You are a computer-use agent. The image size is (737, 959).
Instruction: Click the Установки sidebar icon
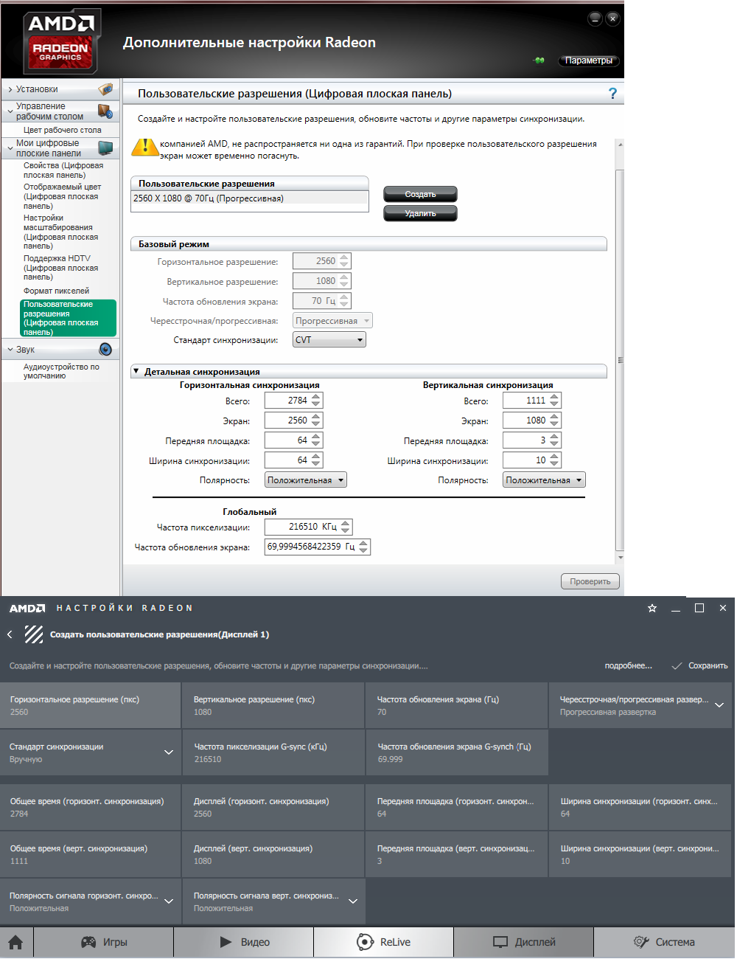pos(105,89)
